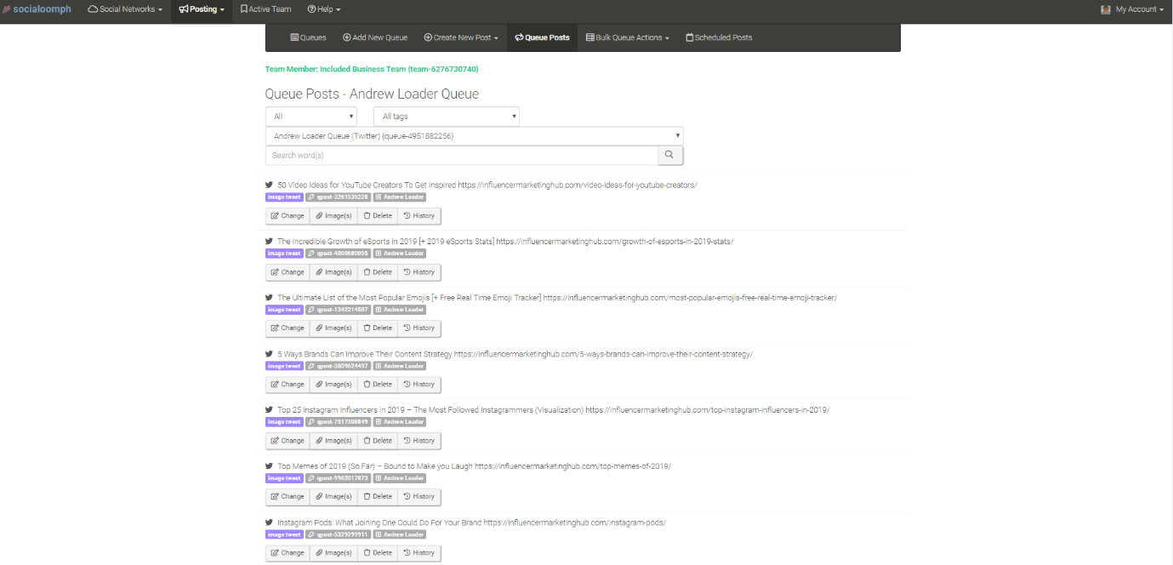
Task: Click Twitter bird icon beside 'Top Memes of 2019' post
Action: click(x=270, y=466)
